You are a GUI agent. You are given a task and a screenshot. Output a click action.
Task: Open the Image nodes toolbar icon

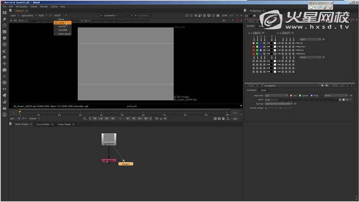point(4,13)
